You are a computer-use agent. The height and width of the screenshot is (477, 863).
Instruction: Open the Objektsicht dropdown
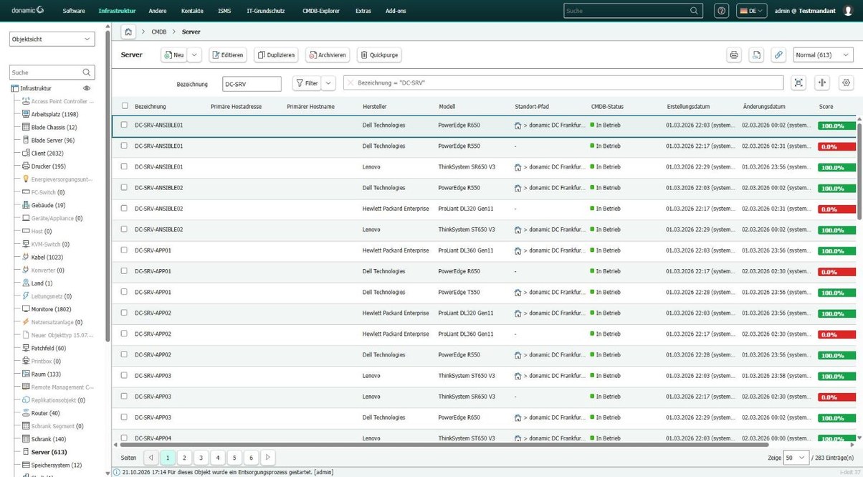pos(52,39)
